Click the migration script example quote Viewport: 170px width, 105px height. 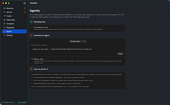click(x=59, y=78)
